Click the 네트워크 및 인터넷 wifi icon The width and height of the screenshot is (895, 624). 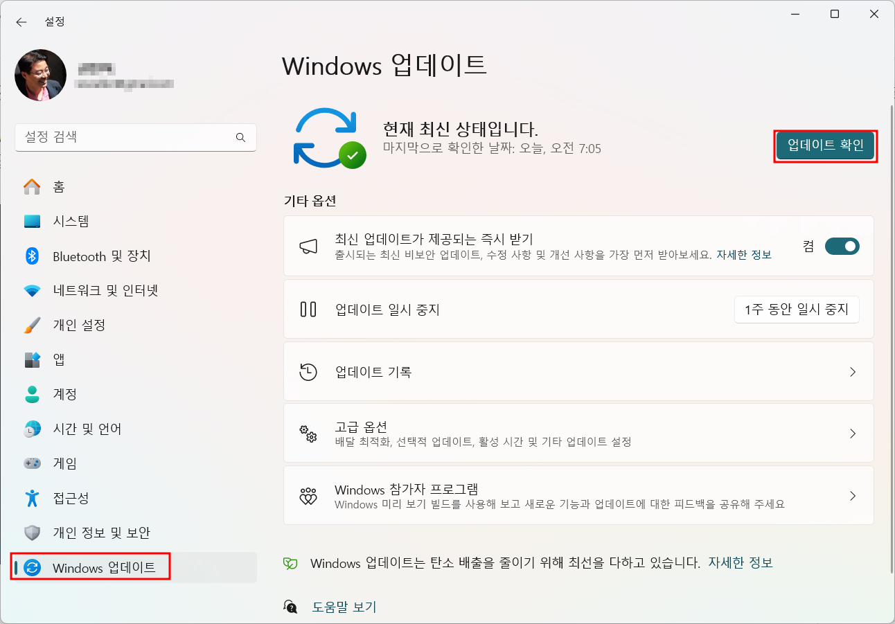pyautogui.click(x=32, y=291)
